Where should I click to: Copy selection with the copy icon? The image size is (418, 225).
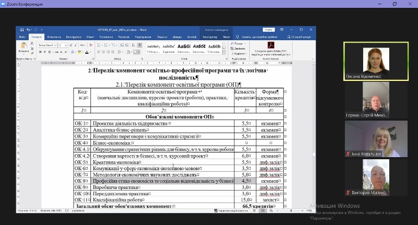(x=32, y=49)
